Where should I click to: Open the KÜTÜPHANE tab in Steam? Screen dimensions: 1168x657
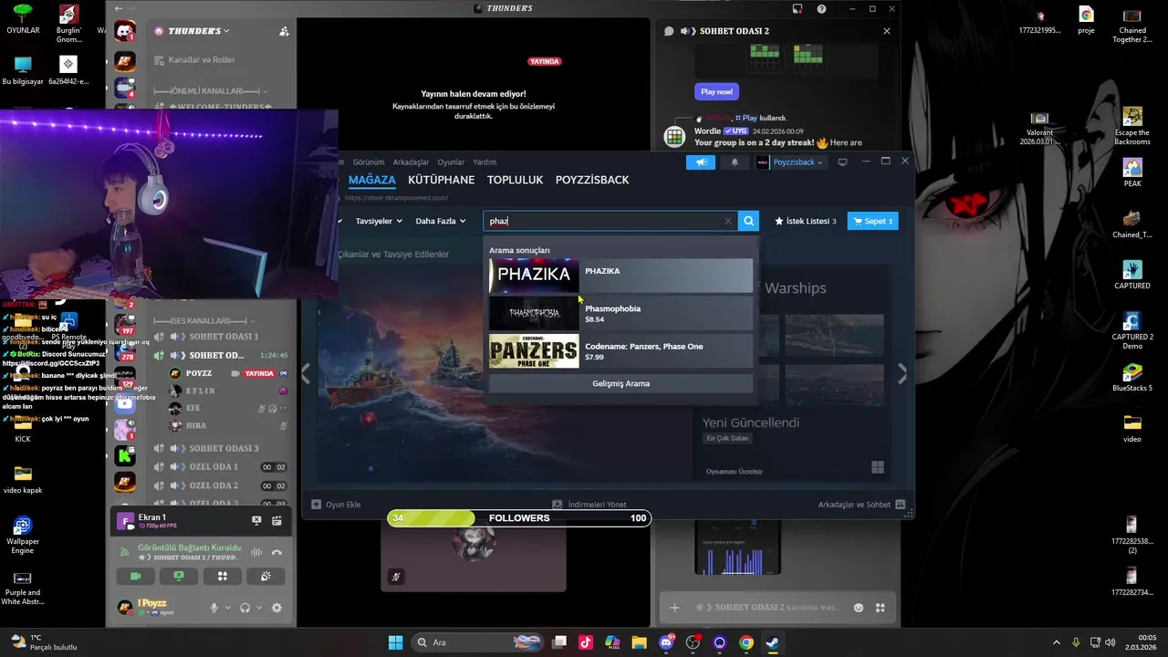coord(442,180)
